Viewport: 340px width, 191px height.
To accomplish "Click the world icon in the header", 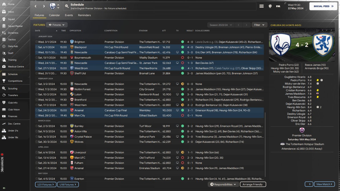I will (270, 6).
